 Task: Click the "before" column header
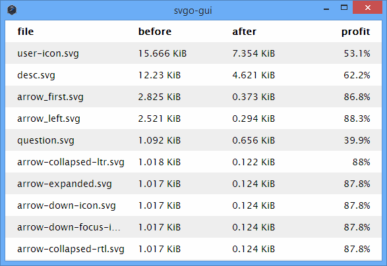(155, 32)
